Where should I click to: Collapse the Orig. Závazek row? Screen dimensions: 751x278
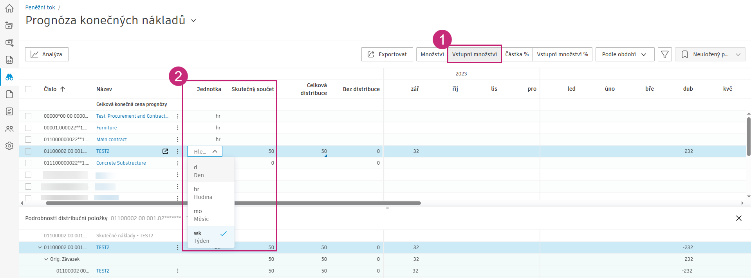tap(46, 259)
